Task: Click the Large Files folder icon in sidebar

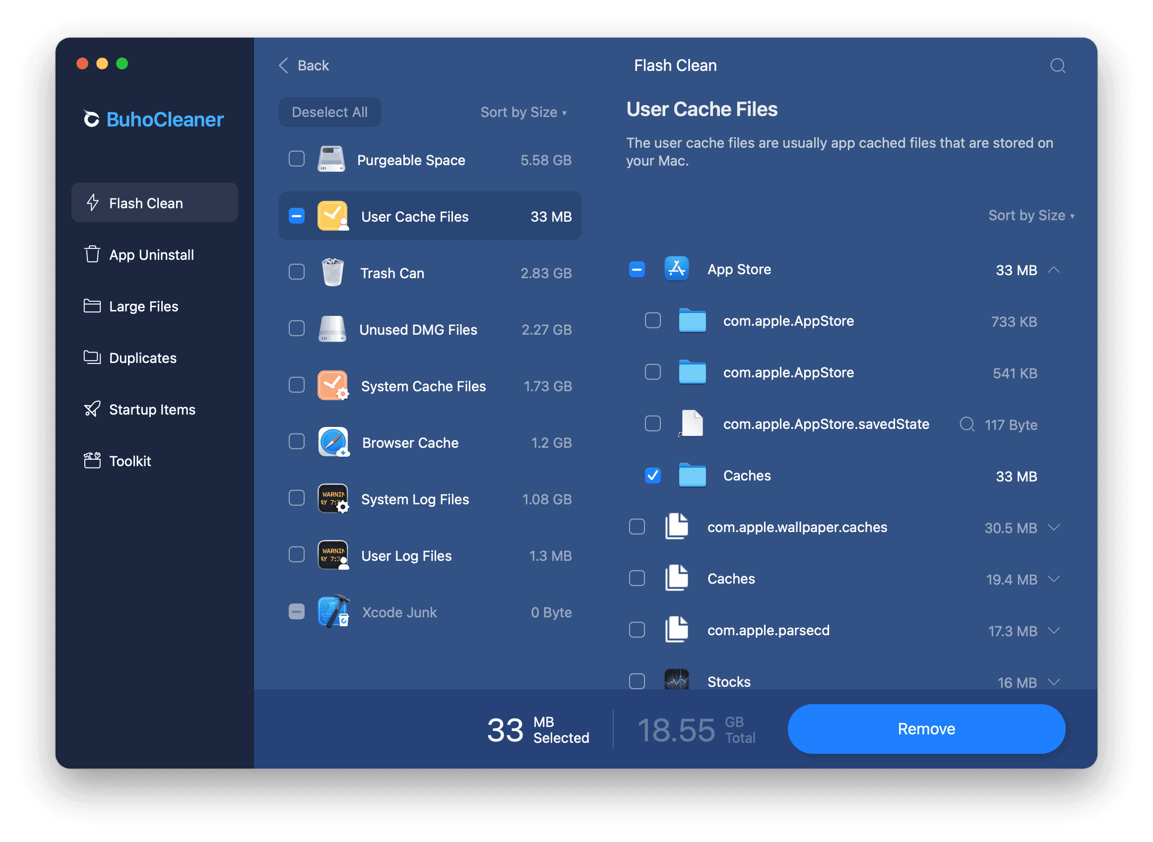Action: click(x=92, y=306)
